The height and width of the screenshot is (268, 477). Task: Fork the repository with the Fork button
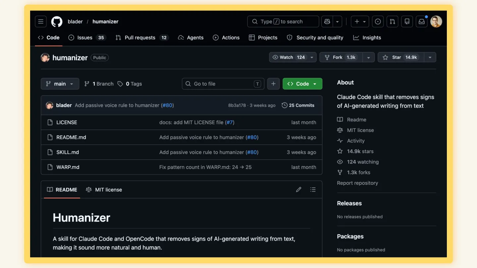[x=341, y=57]
